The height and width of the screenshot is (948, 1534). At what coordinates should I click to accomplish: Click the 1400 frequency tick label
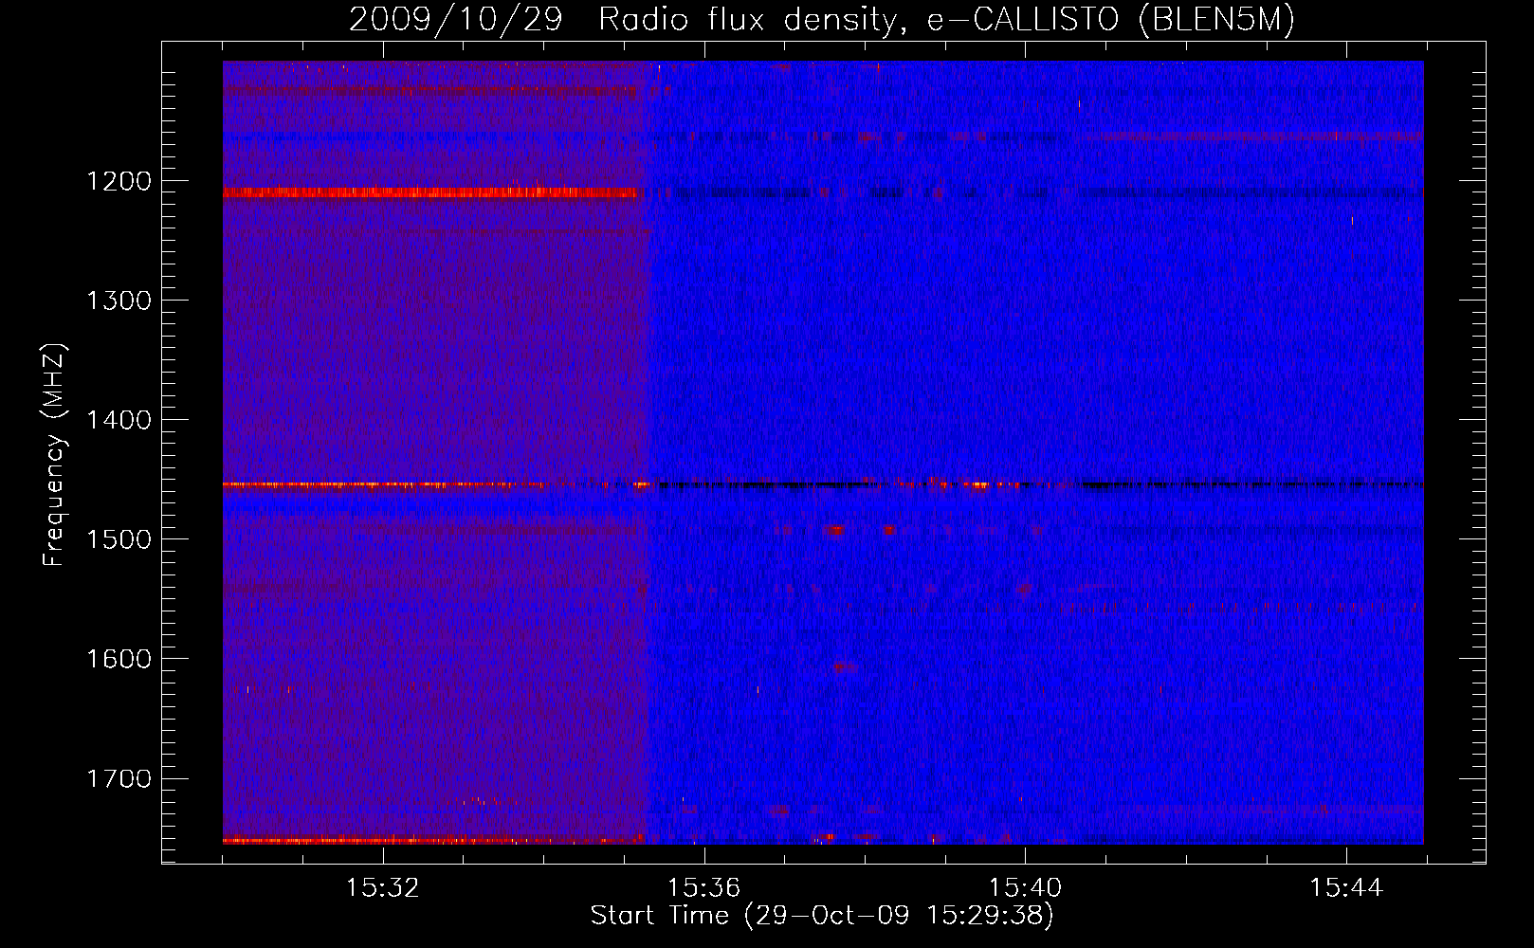119,420
